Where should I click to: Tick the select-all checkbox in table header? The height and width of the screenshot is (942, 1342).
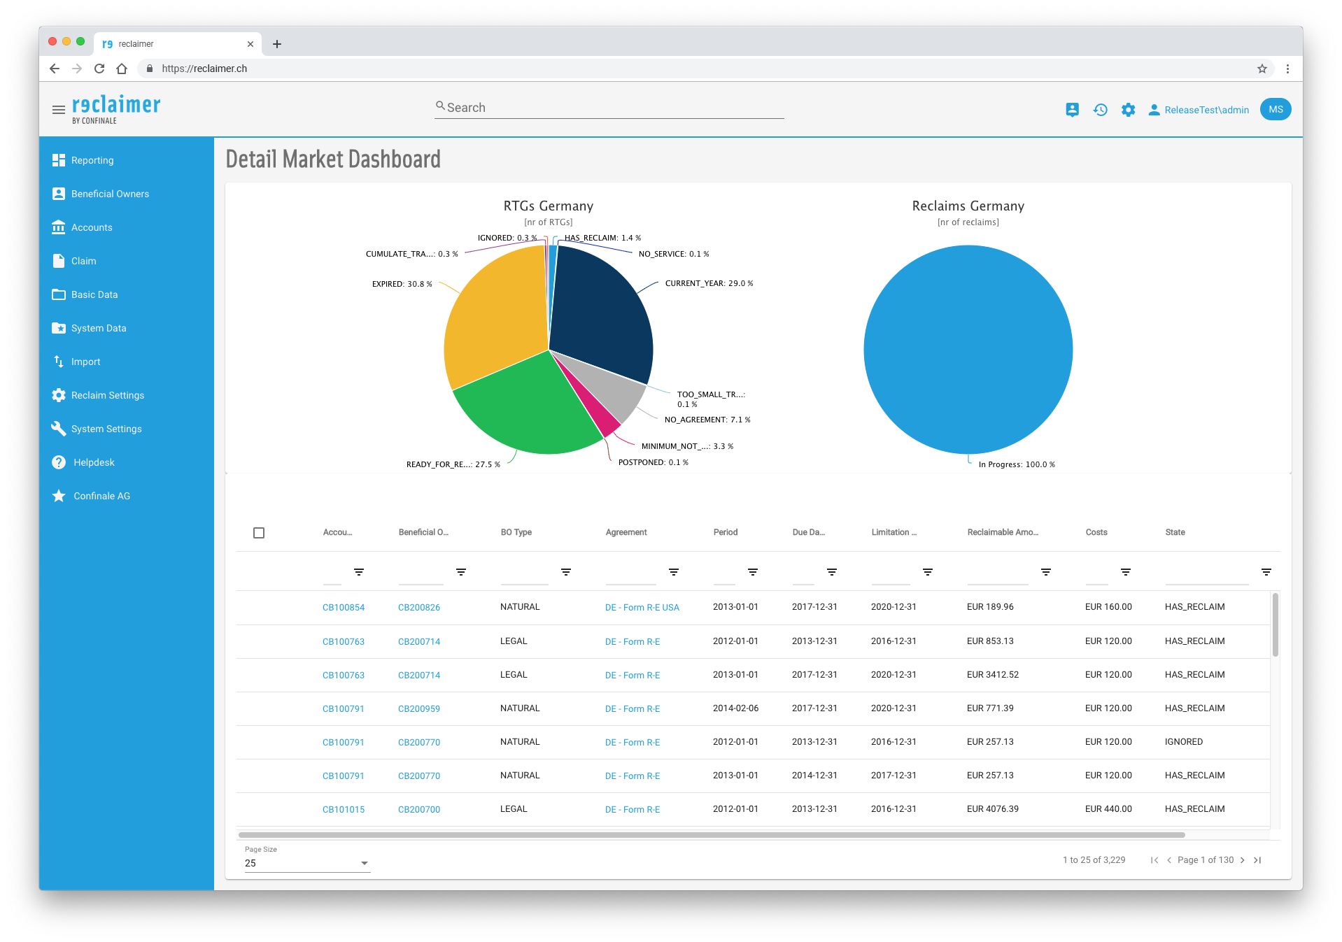click(x=259, y=533)
